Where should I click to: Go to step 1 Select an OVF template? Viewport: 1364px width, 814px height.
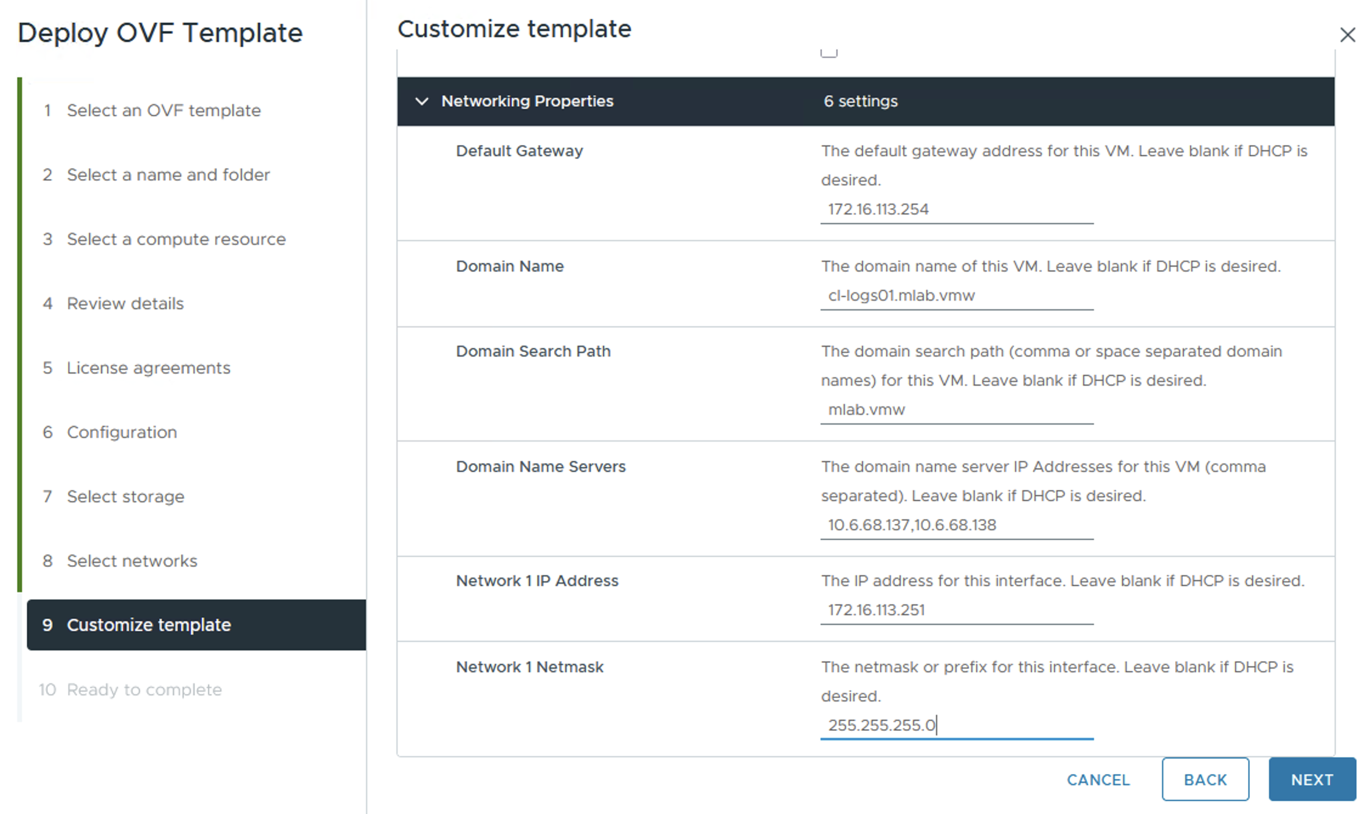pyautogui.click(x=163, y=111)
